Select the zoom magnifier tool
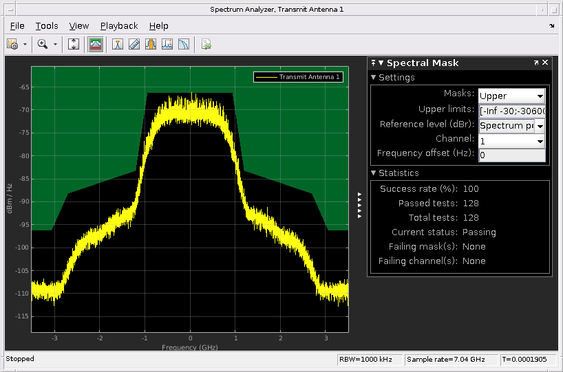 coord(42,44)
